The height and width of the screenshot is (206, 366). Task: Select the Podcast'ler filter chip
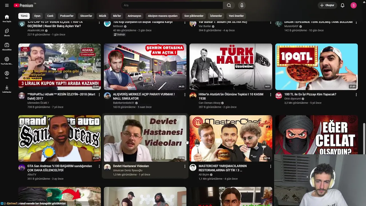[x=67, y=16]
